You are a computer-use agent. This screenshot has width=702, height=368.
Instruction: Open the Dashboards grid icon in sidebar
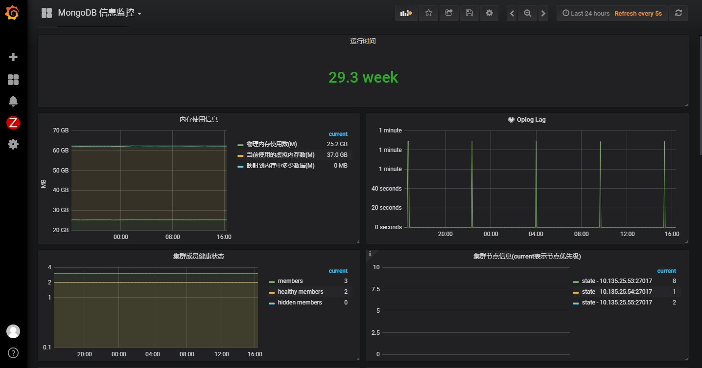[13, 80]
